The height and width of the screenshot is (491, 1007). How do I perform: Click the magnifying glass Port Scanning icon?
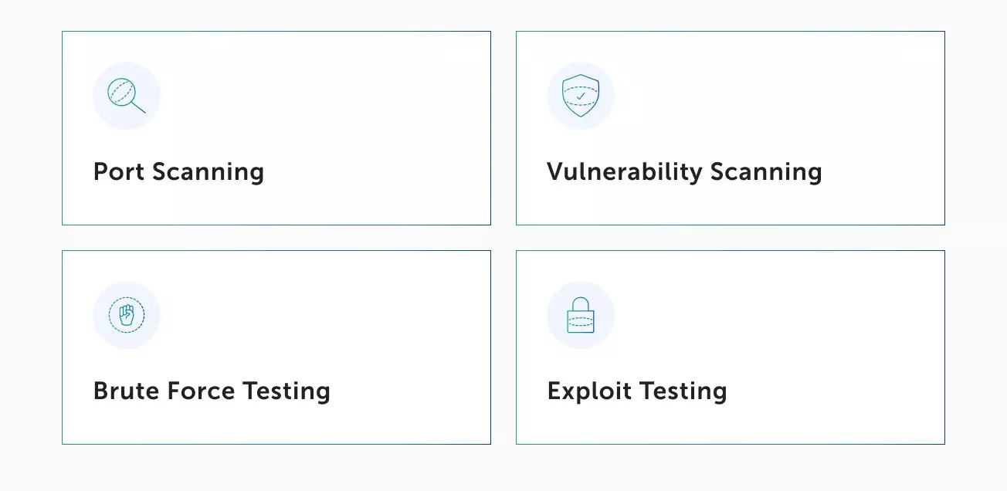[126, 96]
